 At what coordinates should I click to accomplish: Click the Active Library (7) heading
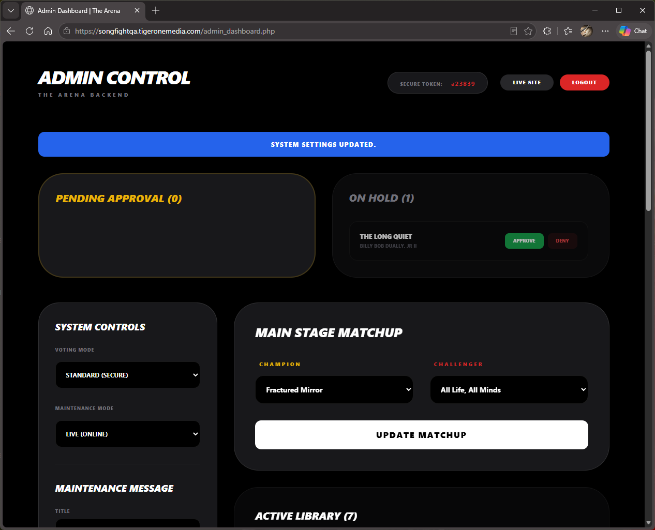[306, 516]
